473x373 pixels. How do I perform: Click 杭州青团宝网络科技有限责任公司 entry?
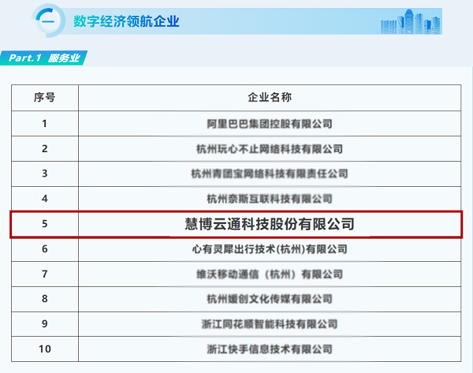point(270,173)
